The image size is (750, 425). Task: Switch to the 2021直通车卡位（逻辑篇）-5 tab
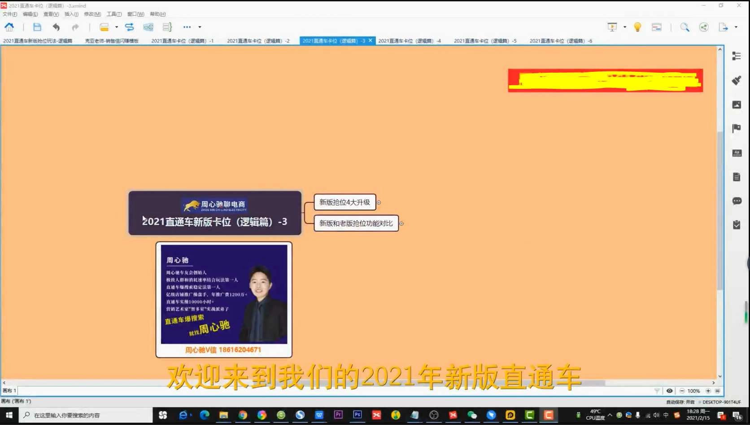485,40
